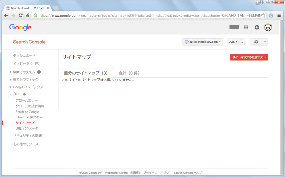Select the 自分のサイトマップ (0) tab

point(86,73)
